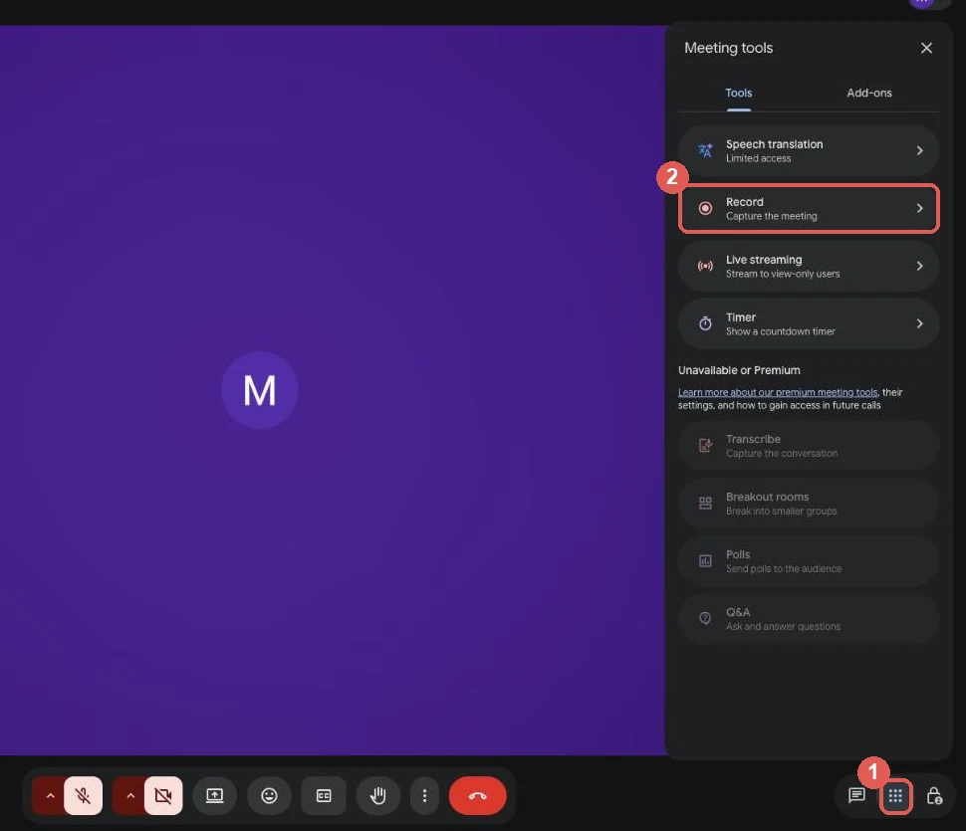This screenshot has width=966, height=831.
Task: Click the Unavailable or Premium heading
Action: pos(739,370)
